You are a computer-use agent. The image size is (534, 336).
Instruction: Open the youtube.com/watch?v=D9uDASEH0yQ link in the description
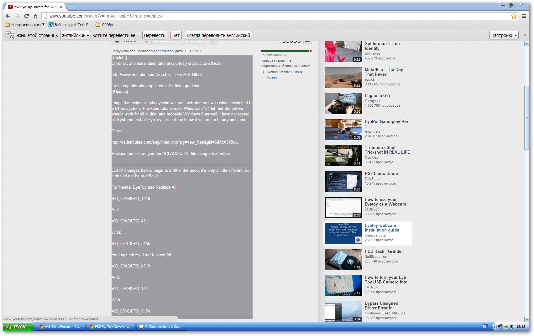point(157,74)
